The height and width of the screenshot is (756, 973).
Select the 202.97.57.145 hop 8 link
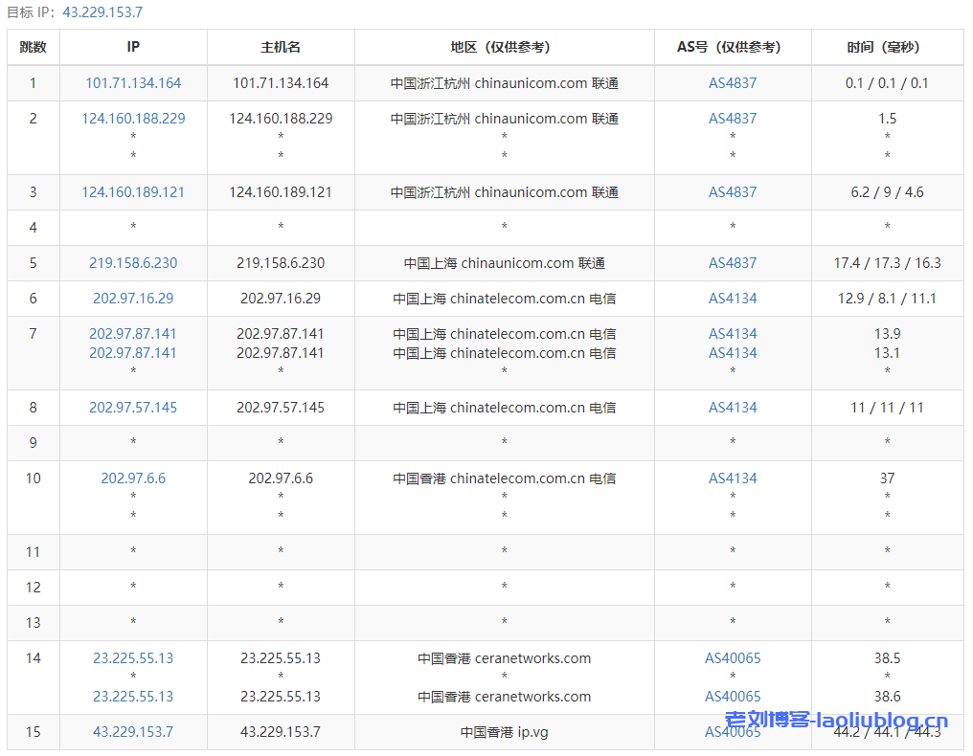point(133,408)
